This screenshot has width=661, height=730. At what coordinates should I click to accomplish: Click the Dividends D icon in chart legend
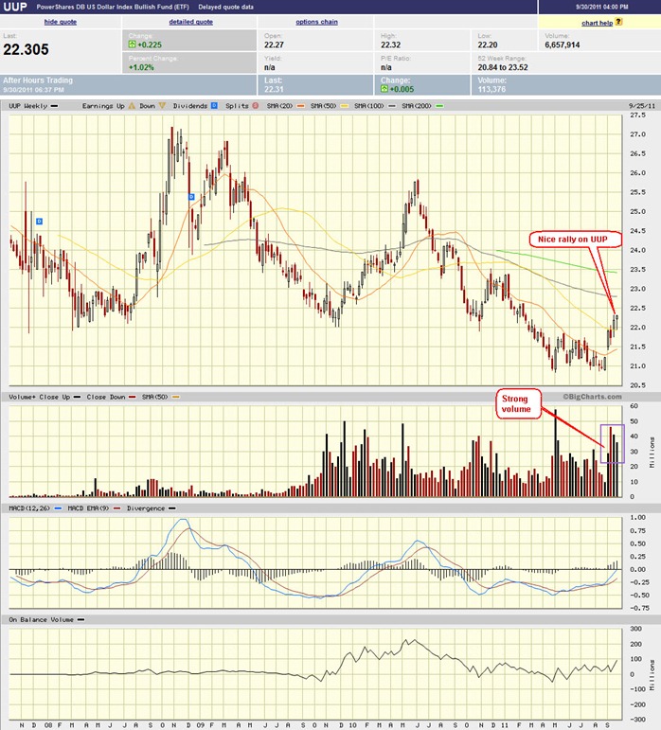tap(214, 106)
